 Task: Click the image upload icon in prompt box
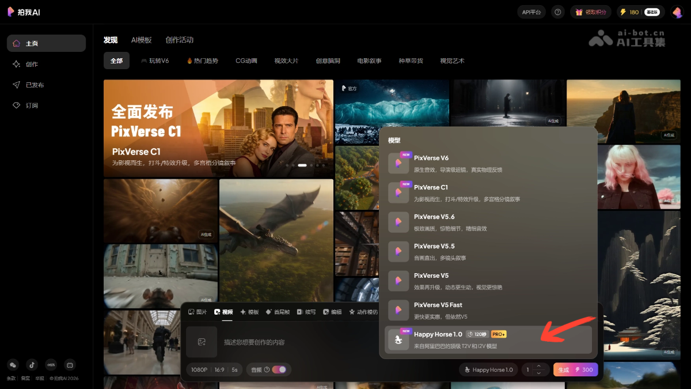pyautogui.click(x=202, y=342)
